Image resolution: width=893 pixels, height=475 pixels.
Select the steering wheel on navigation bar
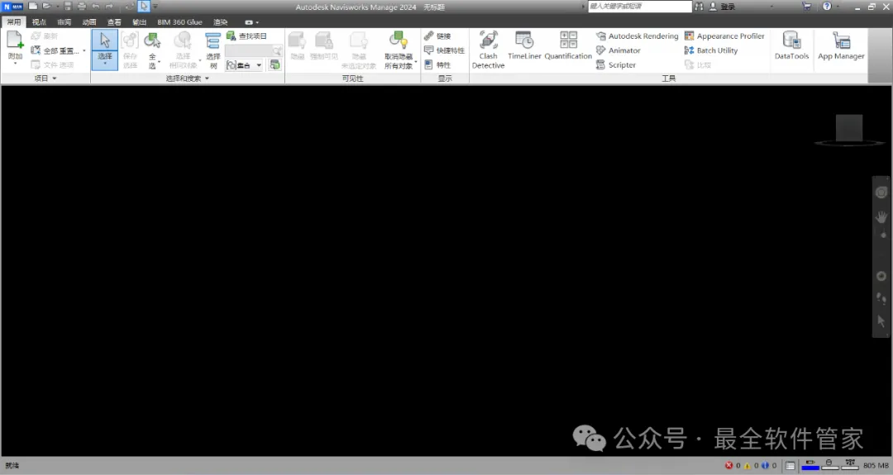click(881, 192)
